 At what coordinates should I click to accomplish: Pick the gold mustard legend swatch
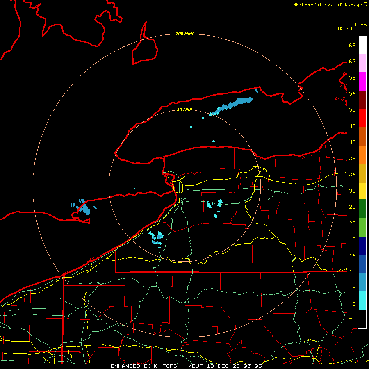pos(362,173)
